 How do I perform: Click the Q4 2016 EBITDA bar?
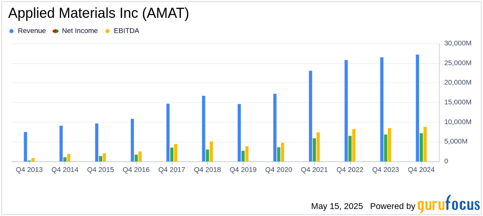coord(140,157)
